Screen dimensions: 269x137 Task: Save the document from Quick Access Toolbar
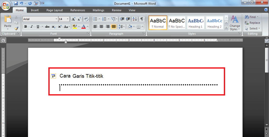[x=16, y=3]
